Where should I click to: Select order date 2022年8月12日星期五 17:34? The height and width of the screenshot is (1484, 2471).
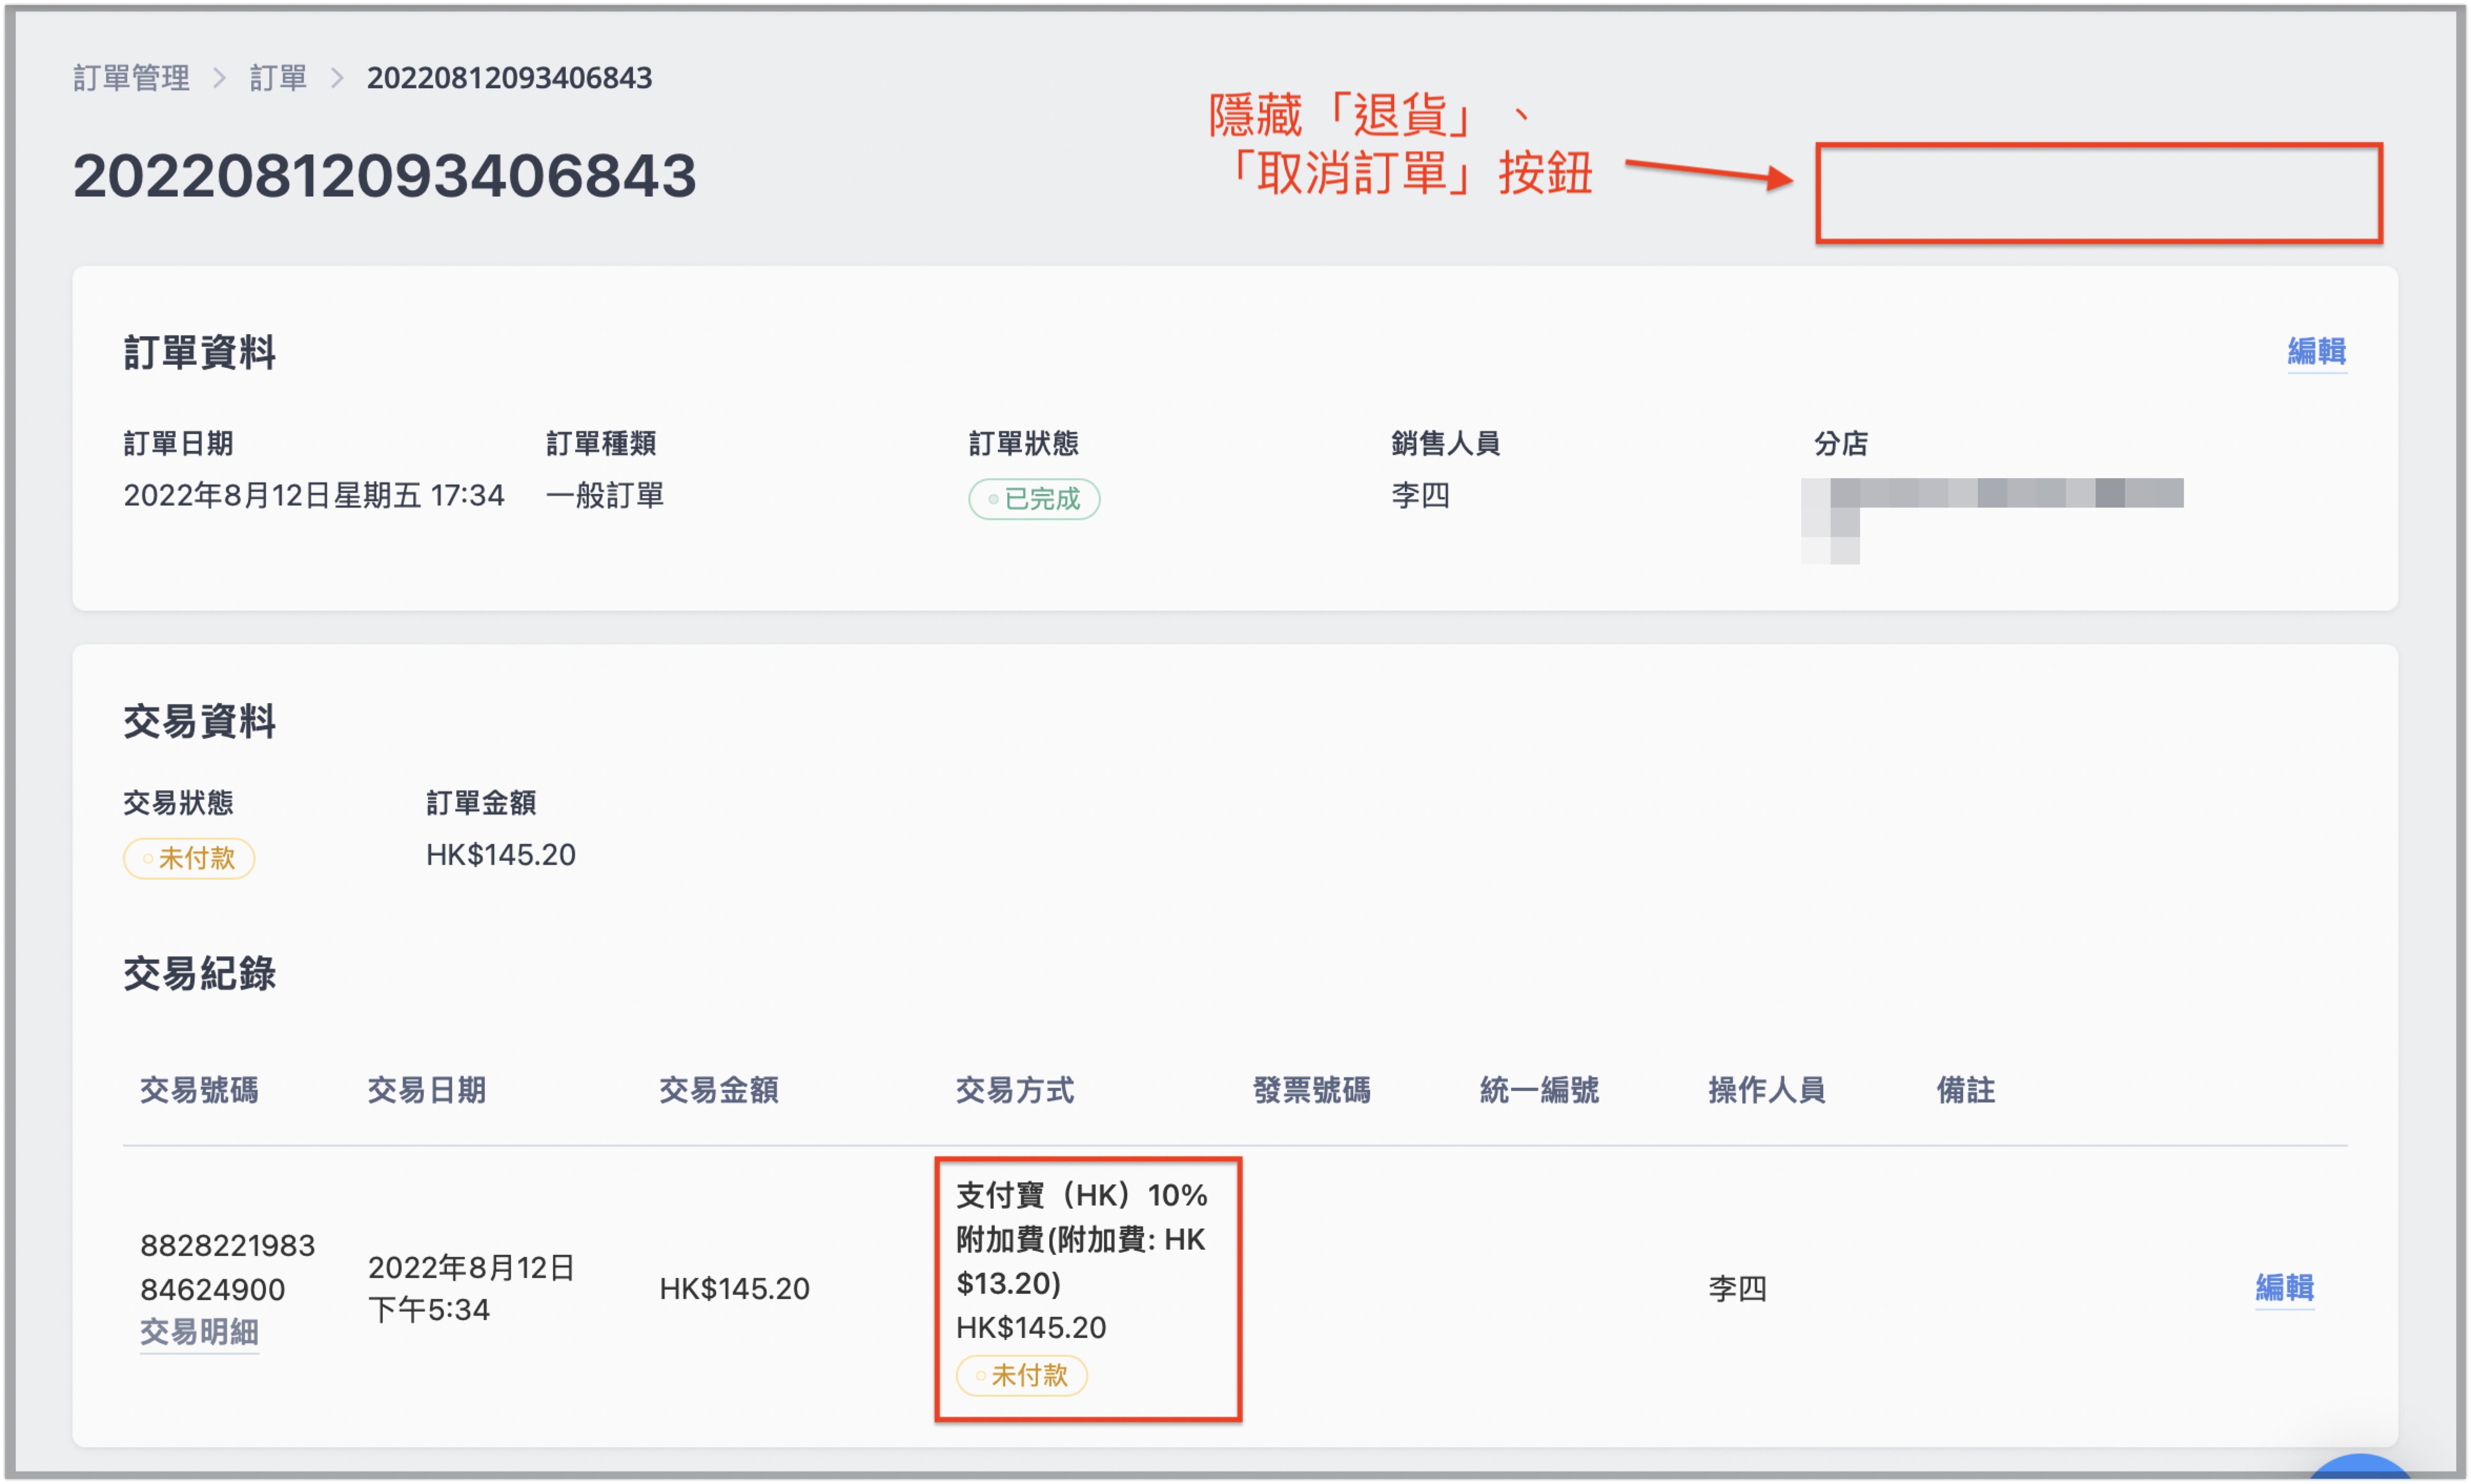coord(313,495)
